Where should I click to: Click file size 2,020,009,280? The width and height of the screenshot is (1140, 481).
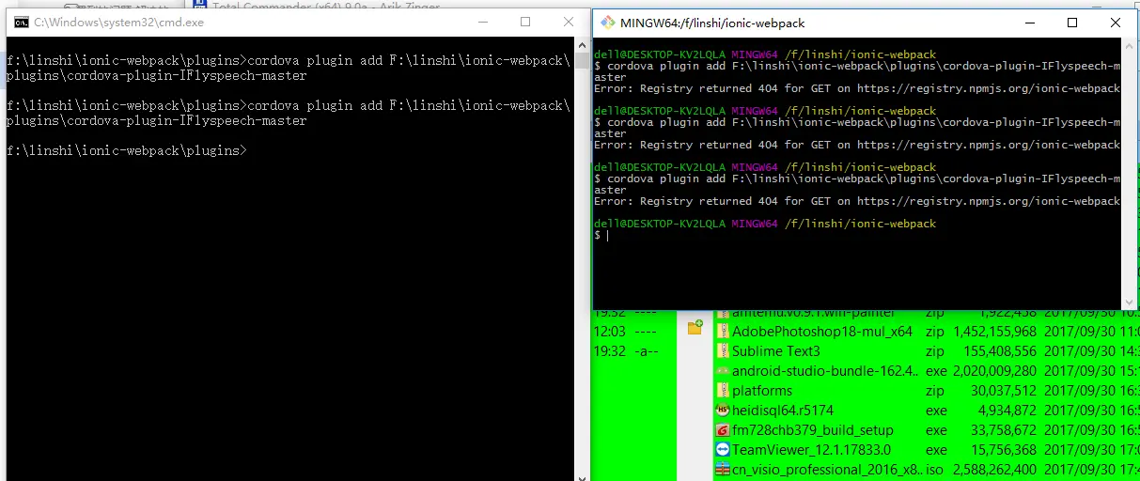(994, 371)
